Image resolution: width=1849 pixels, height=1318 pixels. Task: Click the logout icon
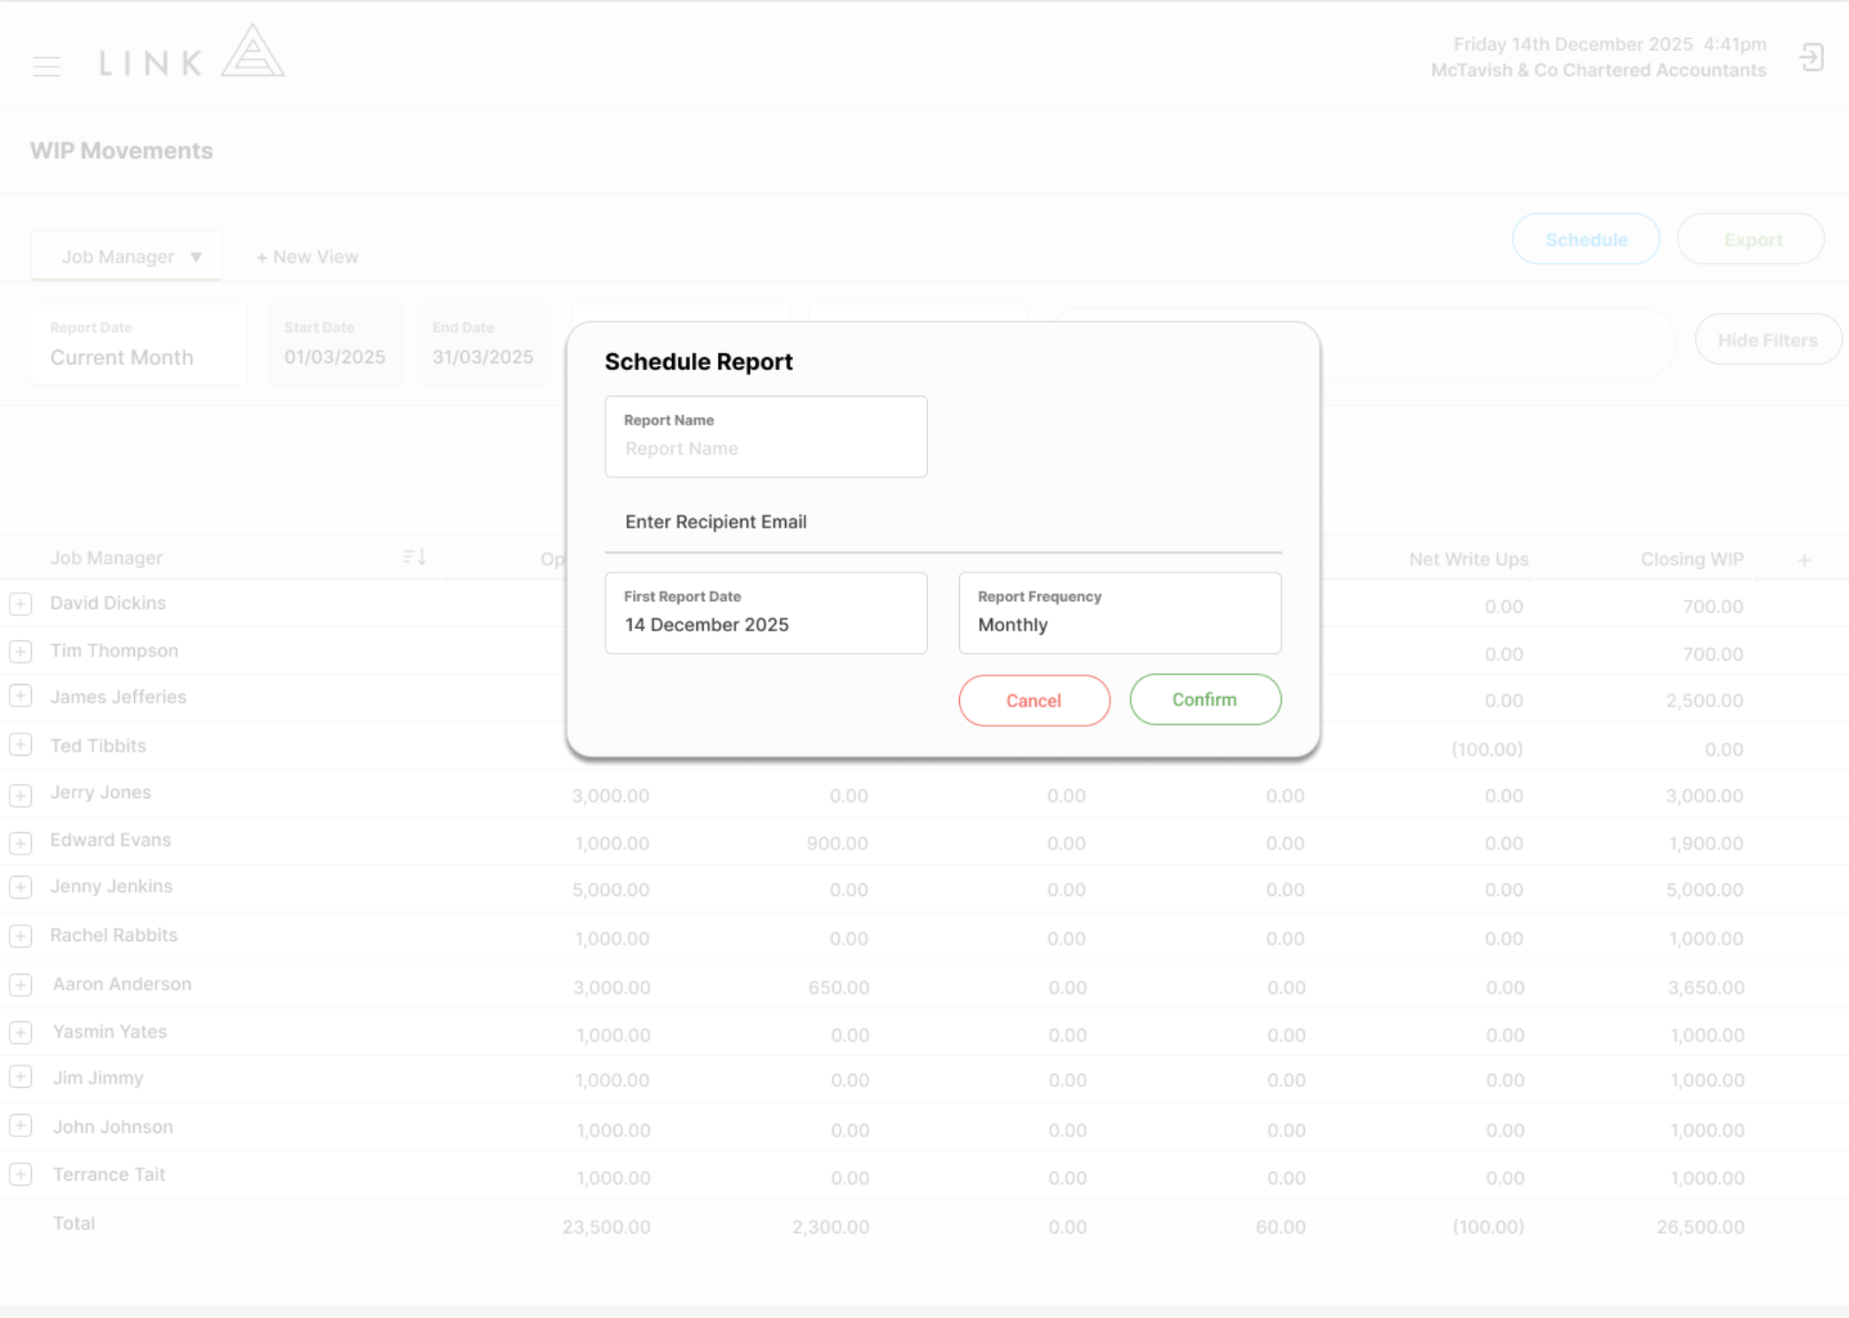pyautogui.click(x=1812, y=58)
